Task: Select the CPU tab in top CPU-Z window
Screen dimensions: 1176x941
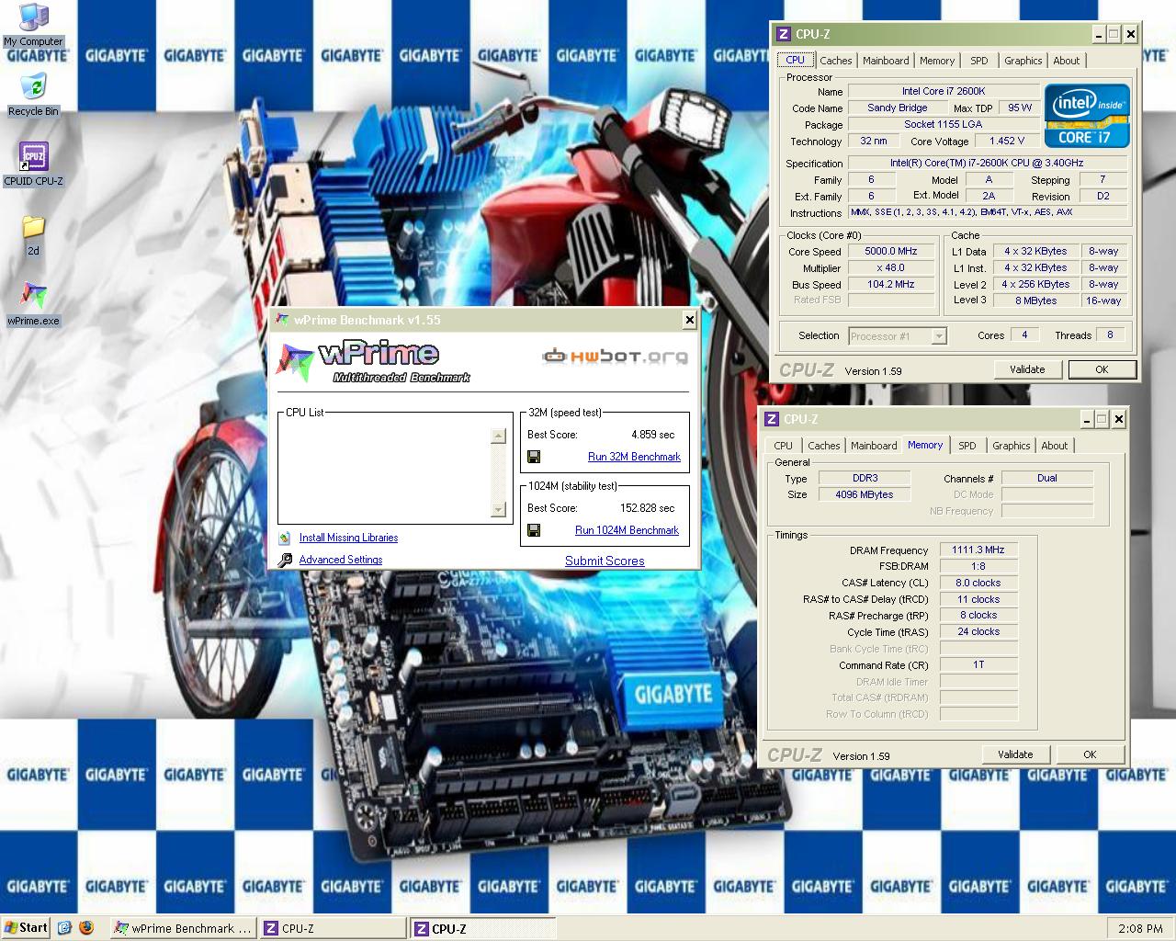Action: pyautogui.click(x=796, y=60)
